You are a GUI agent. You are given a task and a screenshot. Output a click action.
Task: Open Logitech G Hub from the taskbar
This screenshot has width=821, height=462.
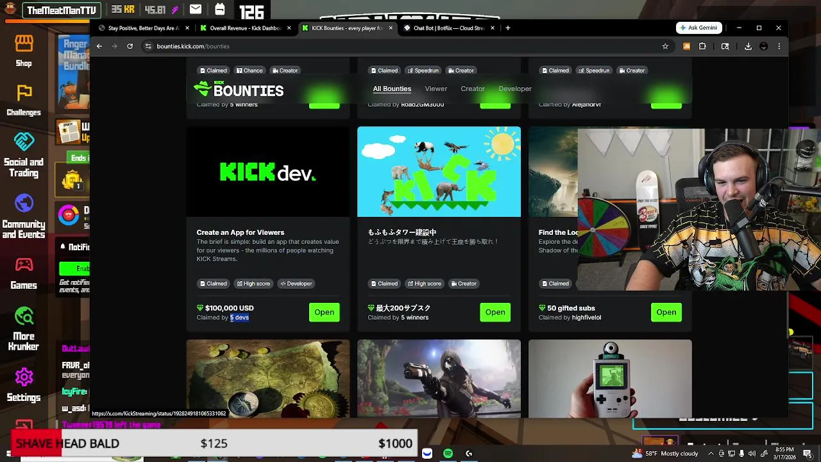click(x=469, y=454)
